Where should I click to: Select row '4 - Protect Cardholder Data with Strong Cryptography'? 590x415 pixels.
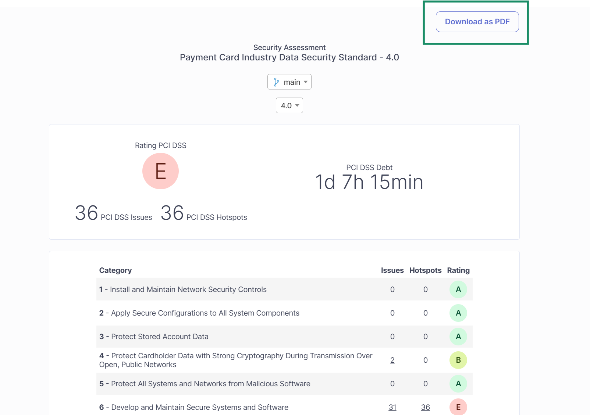pos(284,360)
